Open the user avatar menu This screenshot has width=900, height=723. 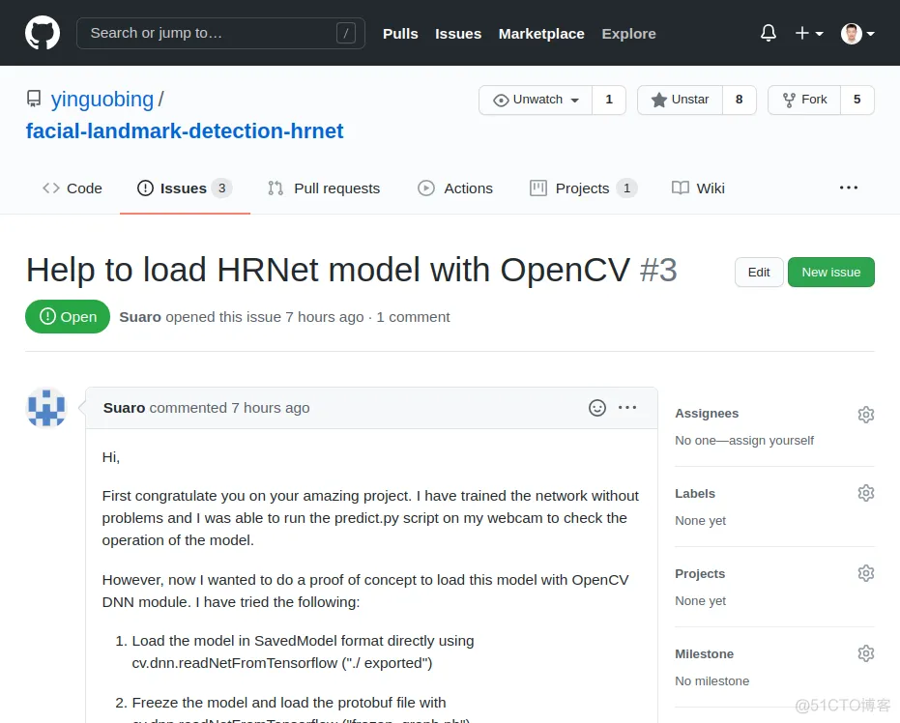[x=857, y=33]
